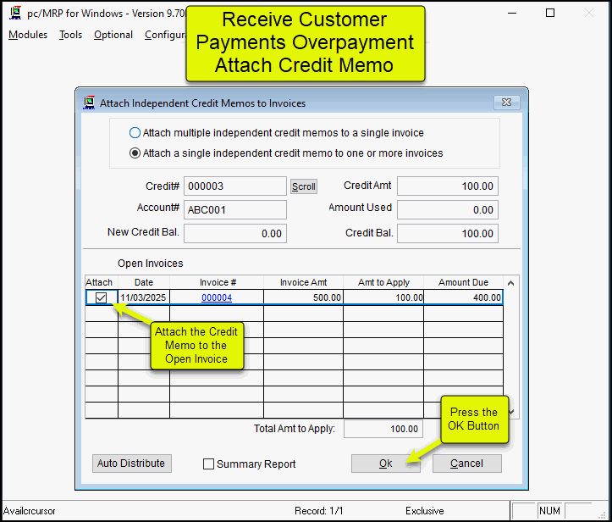Uncheck the Attach checkbox for invoice 000004
The height and width of the screenshot is (522, 612).
click(102, 297)
